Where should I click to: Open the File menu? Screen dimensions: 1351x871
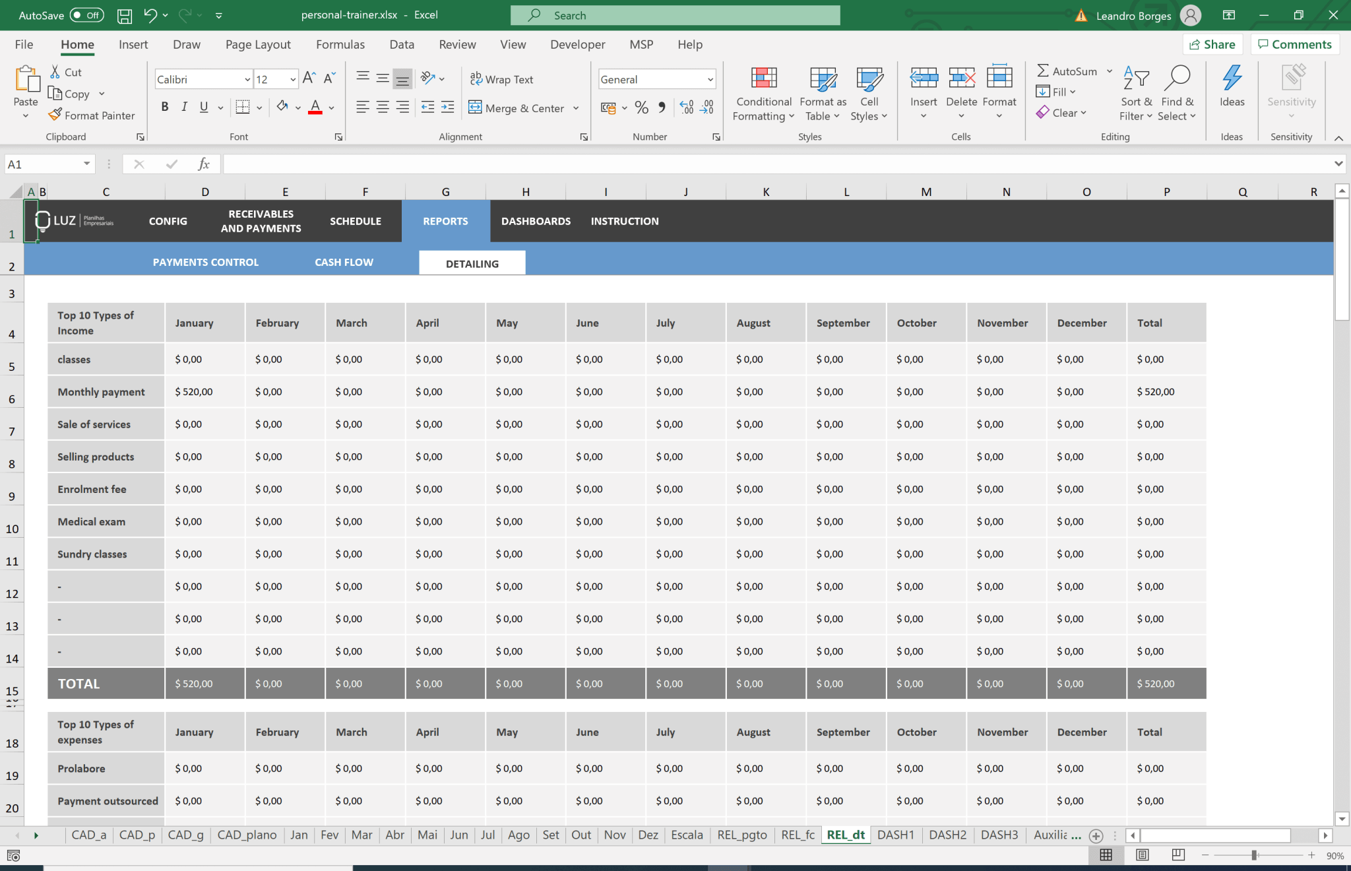(24, 44)
